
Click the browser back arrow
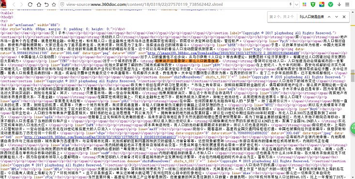click(x=14, y=4)
